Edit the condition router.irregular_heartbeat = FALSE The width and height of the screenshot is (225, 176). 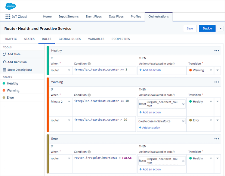(x=104, y=164)
